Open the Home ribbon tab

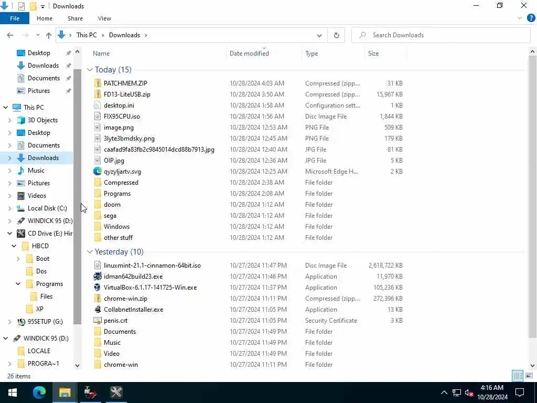tap(45, 18)
